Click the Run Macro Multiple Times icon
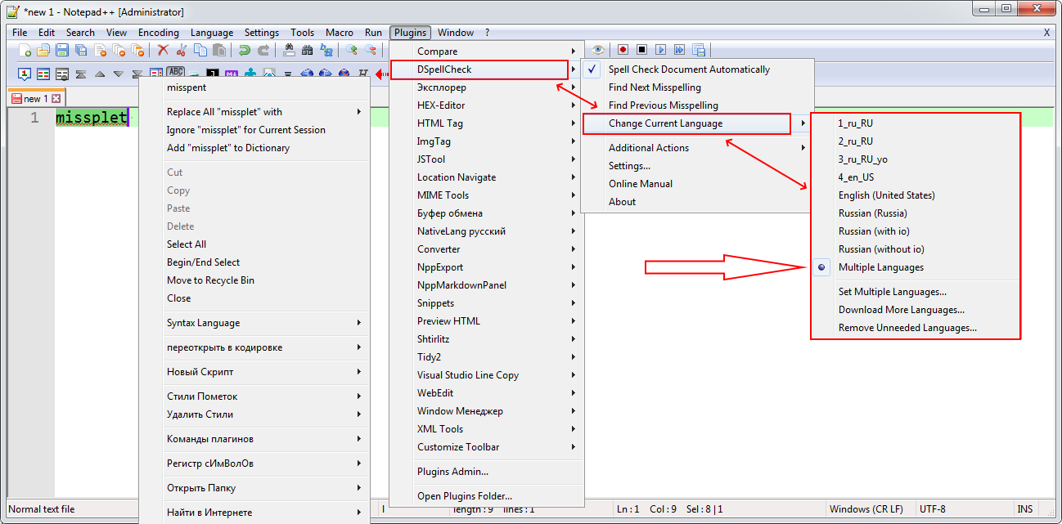This screenshot has width=1062, height=524. click(680, 51)
